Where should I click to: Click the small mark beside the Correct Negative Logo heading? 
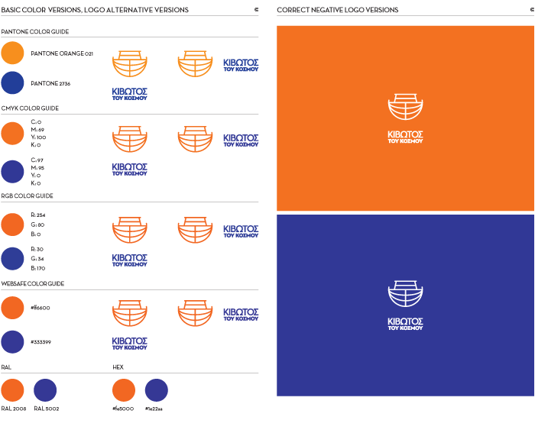[x=532, y=10]
